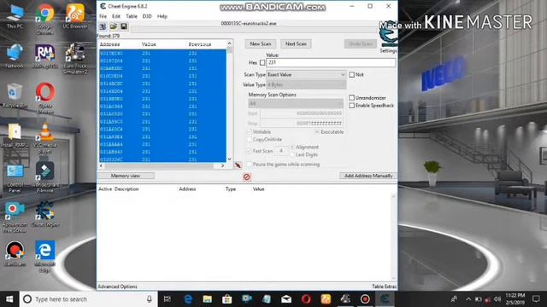Viewport: 547px width, 307px height.
Task: Open the Value Type dropdown
Action: coord(306,84)
